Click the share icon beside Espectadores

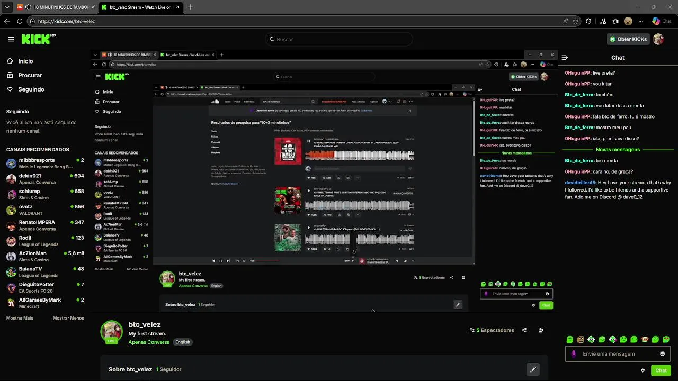524,330
